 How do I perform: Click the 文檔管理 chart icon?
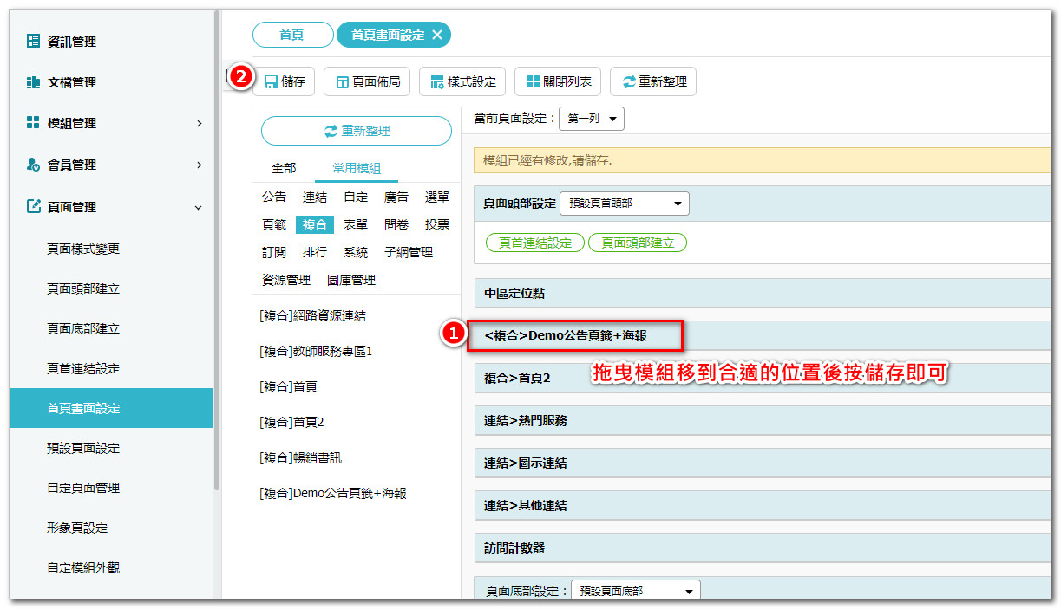[33, 82]
